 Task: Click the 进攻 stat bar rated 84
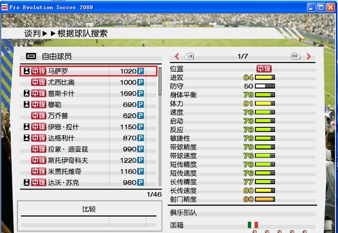tap(265, 77)
